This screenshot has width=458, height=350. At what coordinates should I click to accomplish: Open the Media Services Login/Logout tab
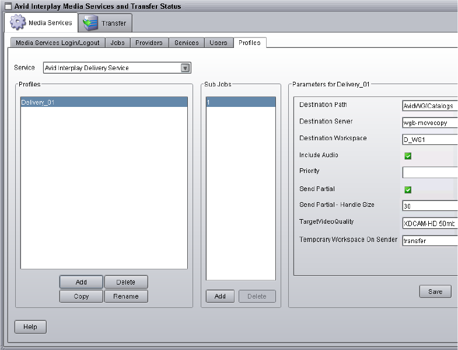(x=58, y=43)
